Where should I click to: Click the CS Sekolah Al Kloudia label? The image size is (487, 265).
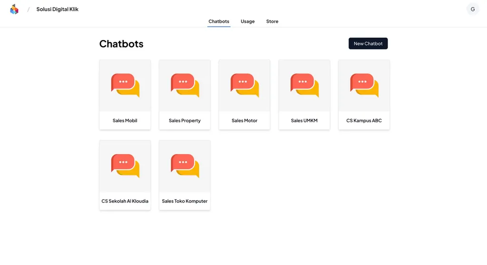coord(125,201)
